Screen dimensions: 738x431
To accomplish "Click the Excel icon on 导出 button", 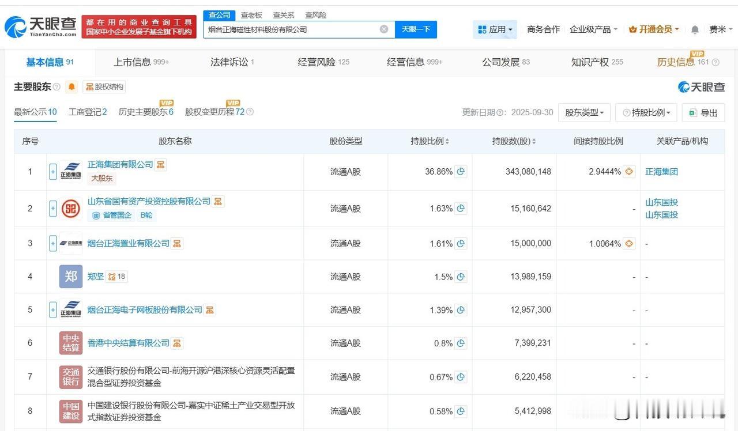I will point(691,113).
